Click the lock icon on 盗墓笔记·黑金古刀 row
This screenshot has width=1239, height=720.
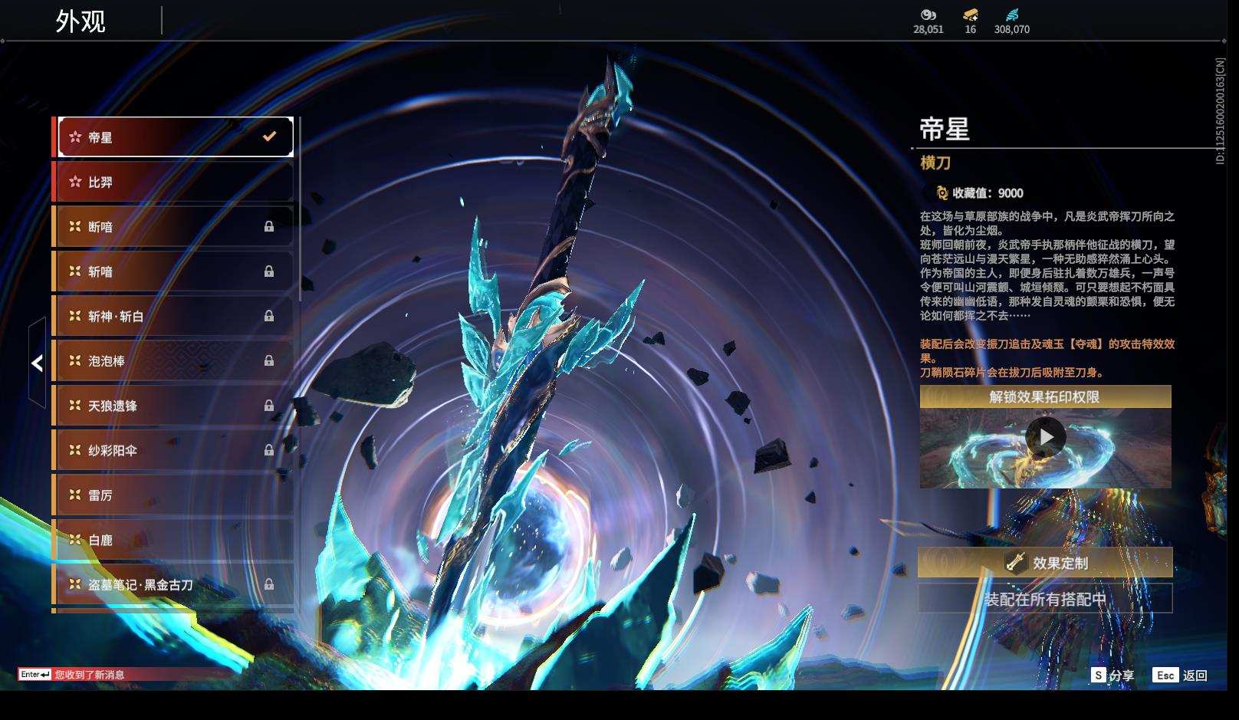tap(269, 584)
